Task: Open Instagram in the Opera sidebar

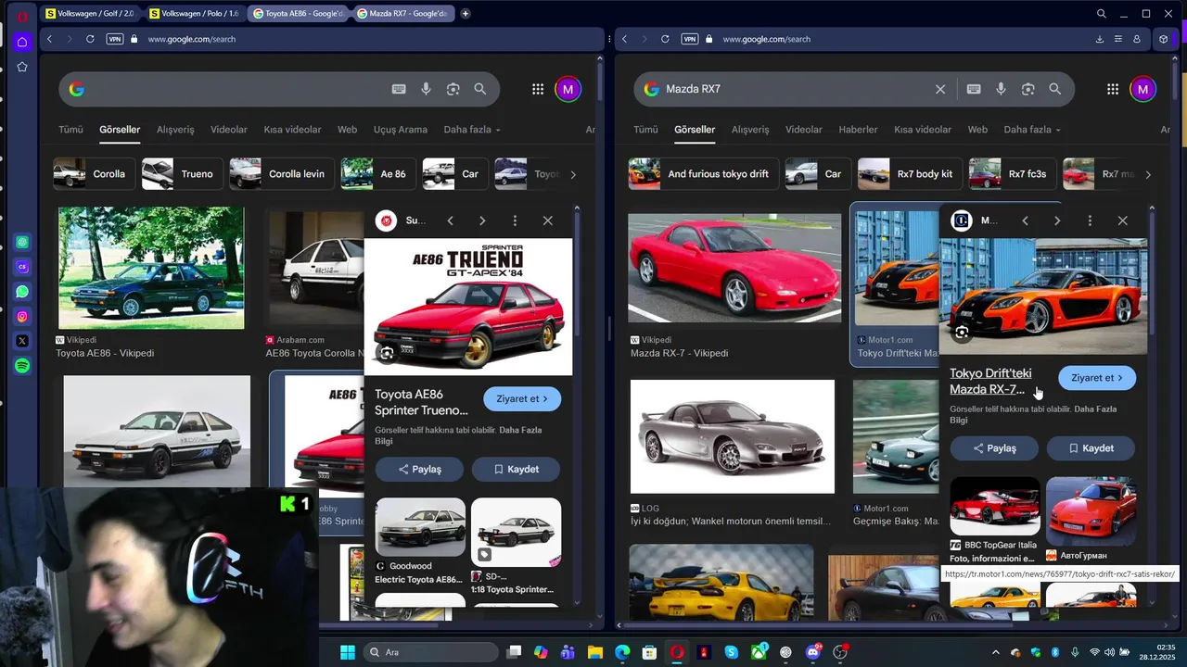Action: click(x=22, y=317)
